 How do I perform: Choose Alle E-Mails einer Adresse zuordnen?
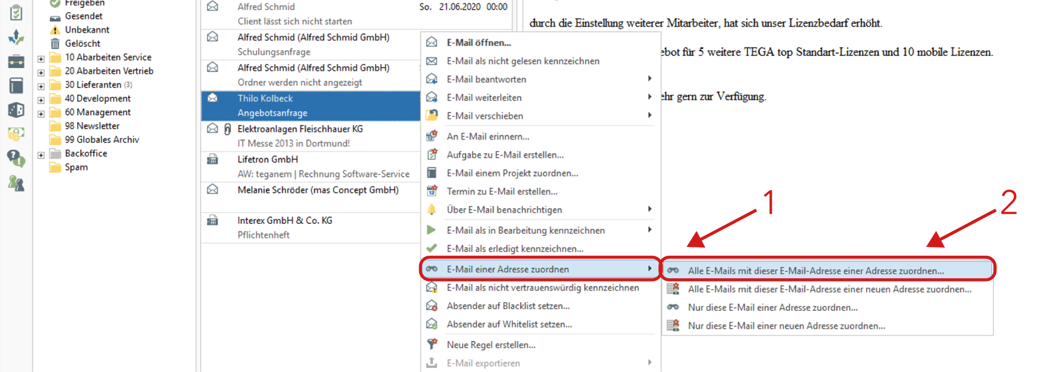827,271
